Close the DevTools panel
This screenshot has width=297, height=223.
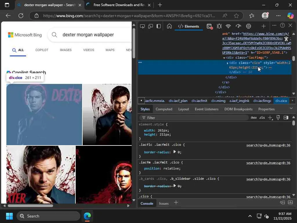[x=290, y=26]
